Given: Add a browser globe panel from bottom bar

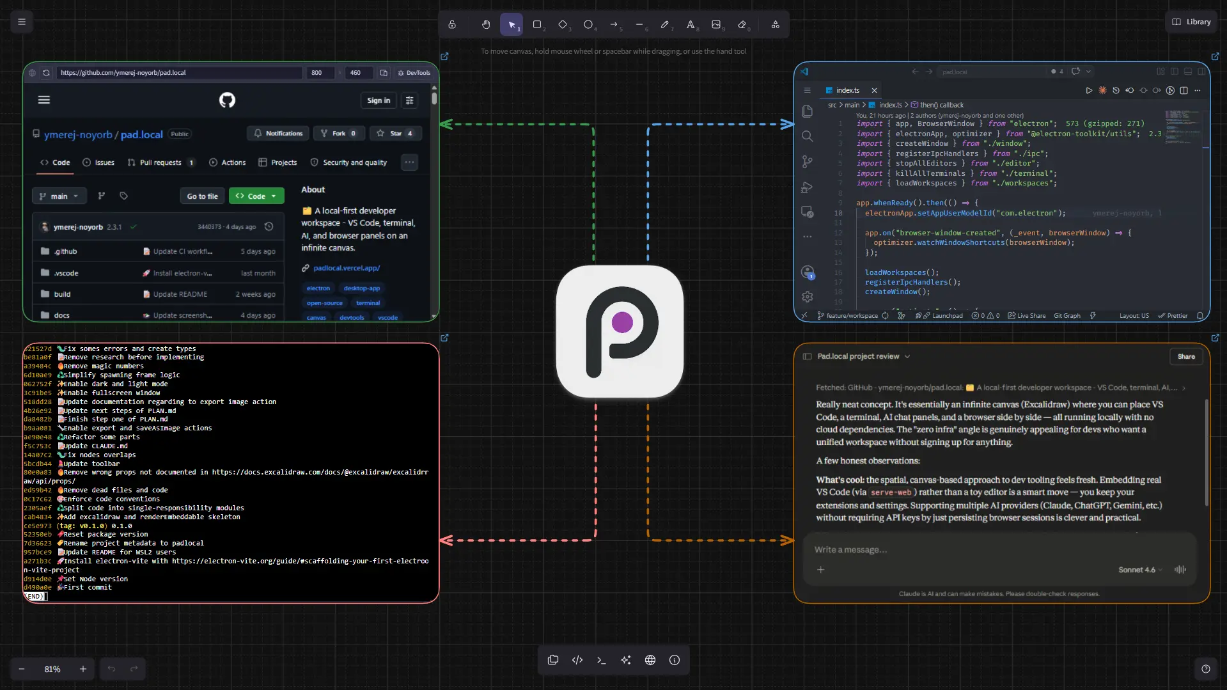Looking at the screenshot, I should click(650, 660).
